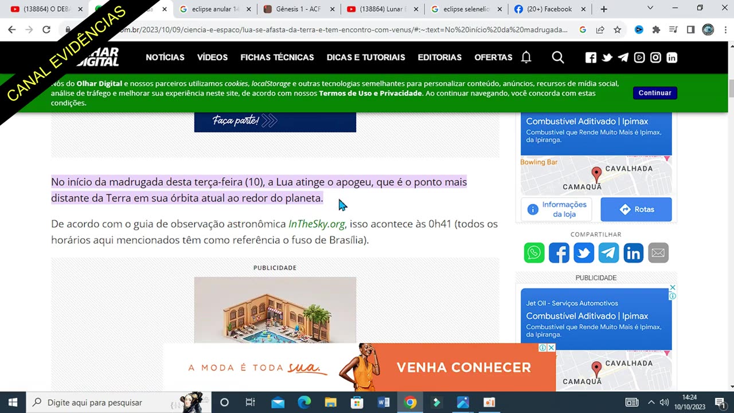Click the 'Faça parte!' banner
Image resolution: width=734 pixels, height=413 pixels.
275,122
